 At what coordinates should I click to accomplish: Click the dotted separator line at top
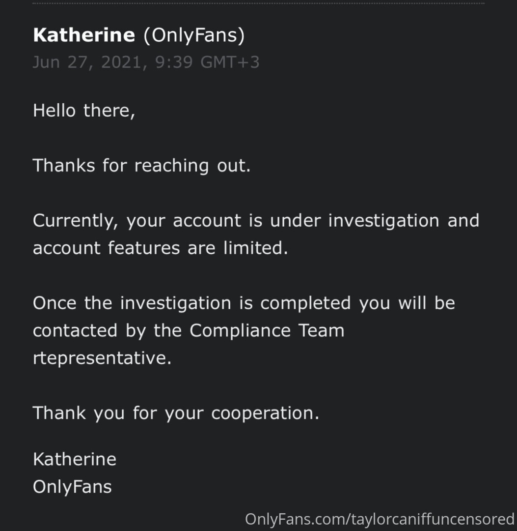pos(258,3)
